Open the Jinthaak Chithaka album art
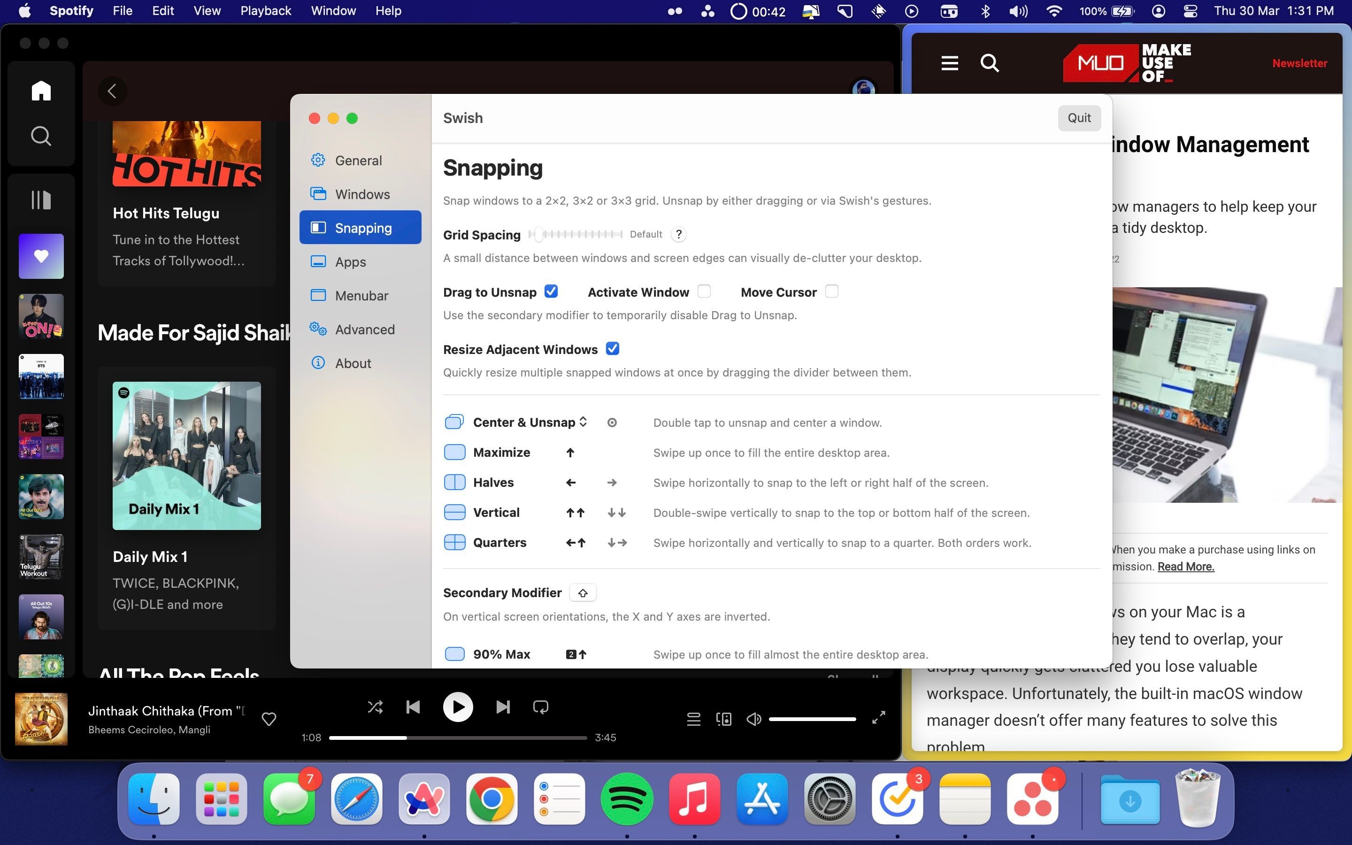 tap(41, 719)
